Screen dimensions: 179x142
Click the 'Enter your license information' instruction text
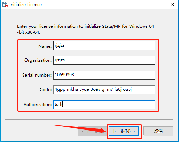(x=86, y=29)
